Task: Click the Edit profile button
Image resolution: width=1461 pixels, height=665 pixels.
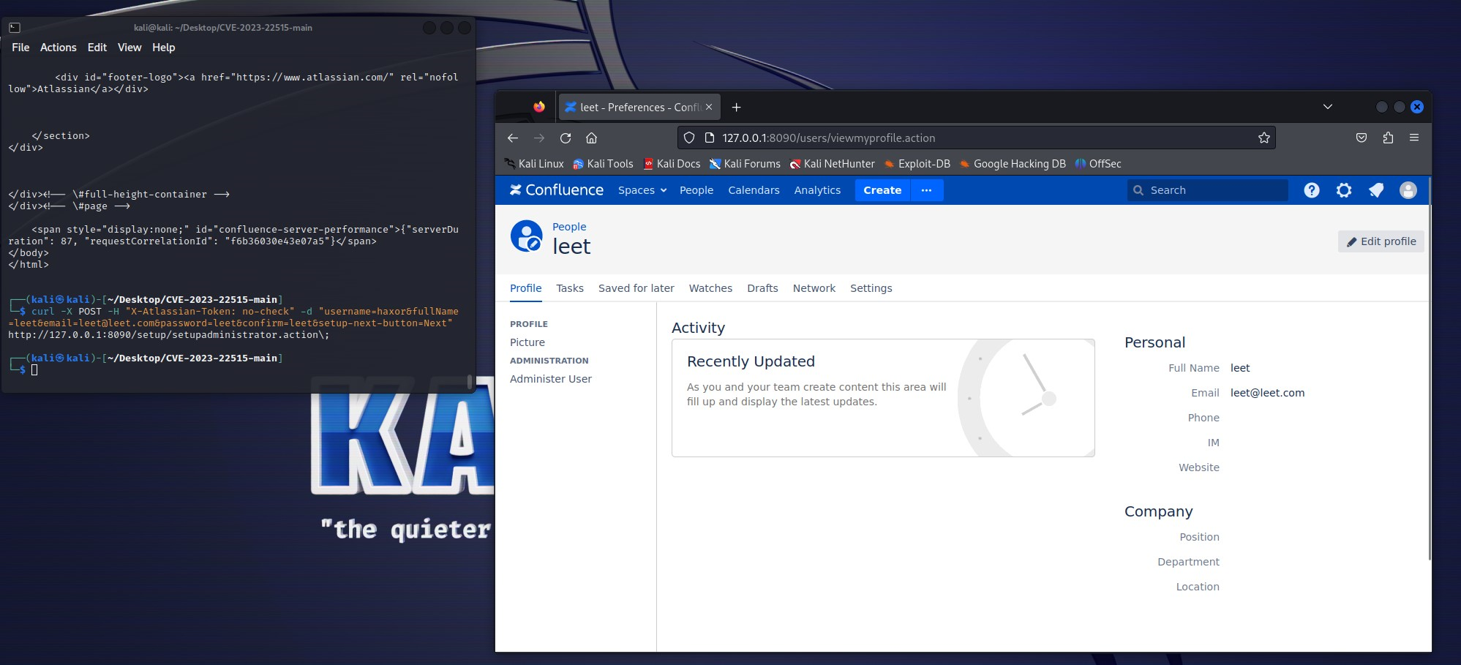Action: pyautogui.click(x=1381, y=241)
